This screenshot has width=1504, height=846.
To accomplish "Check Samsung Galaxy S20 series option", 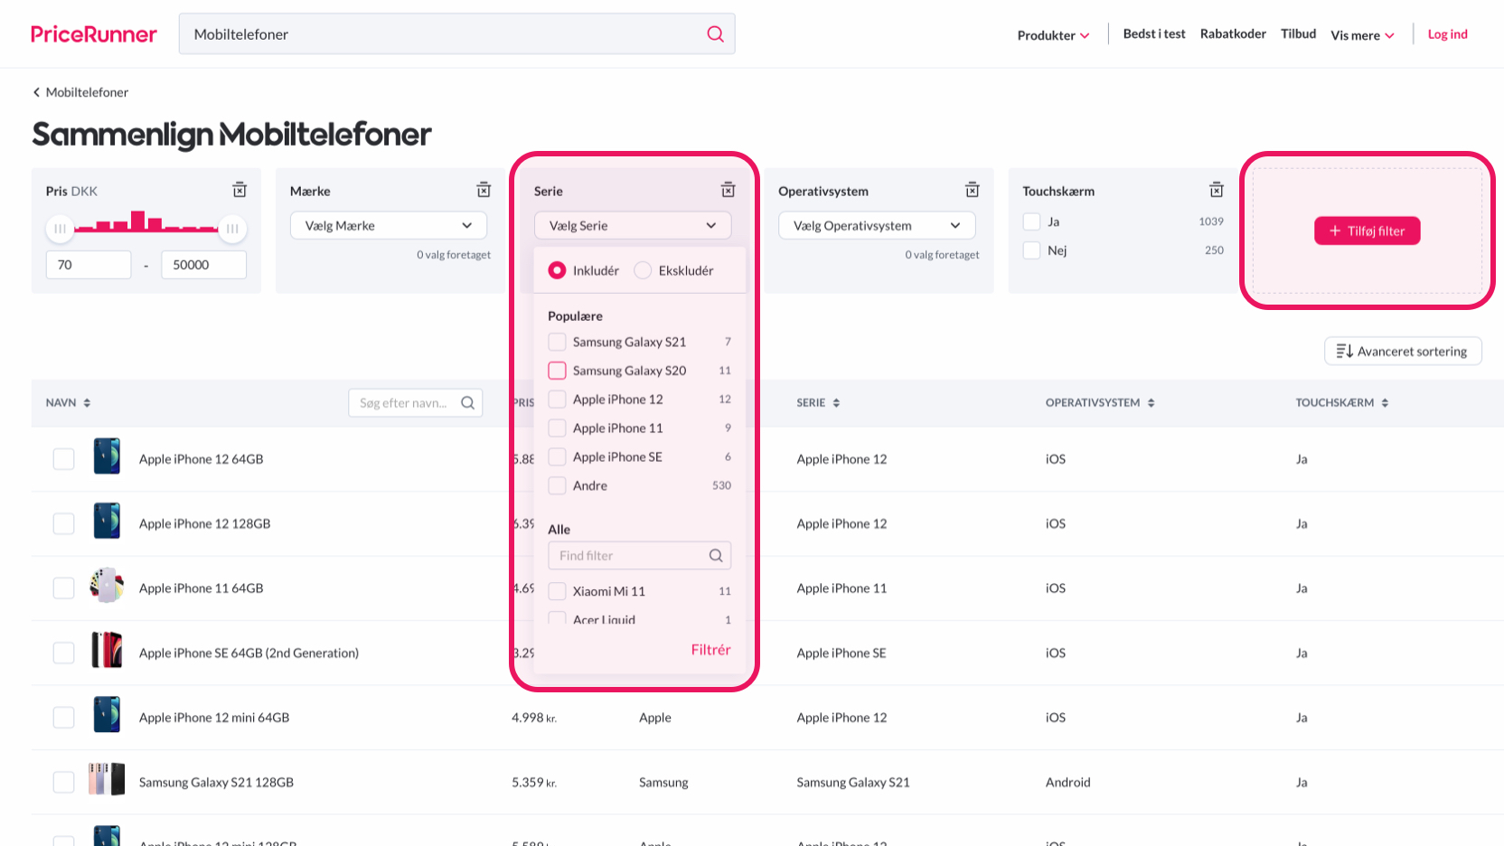I will click(557, 371).
